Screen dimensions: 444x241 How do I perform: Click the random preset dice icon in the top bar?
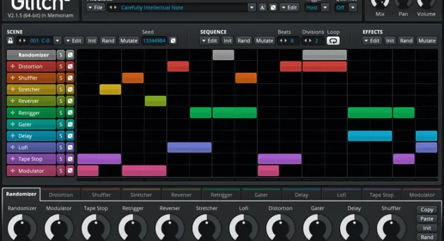pos(273,8)
